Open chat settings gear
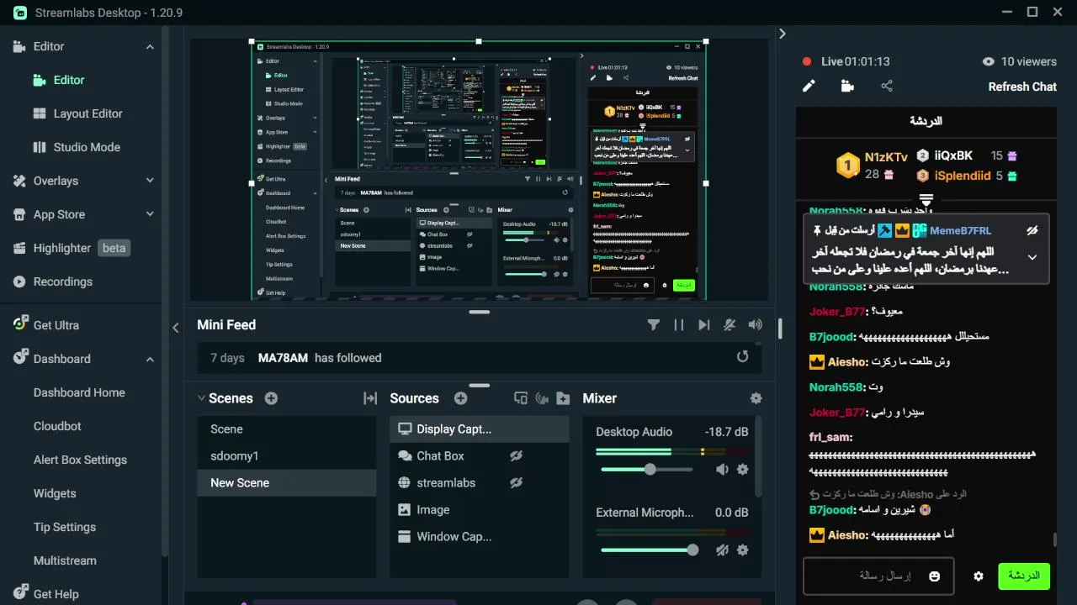This screenshot has width=1077, height=605. [x=978, y=576]
